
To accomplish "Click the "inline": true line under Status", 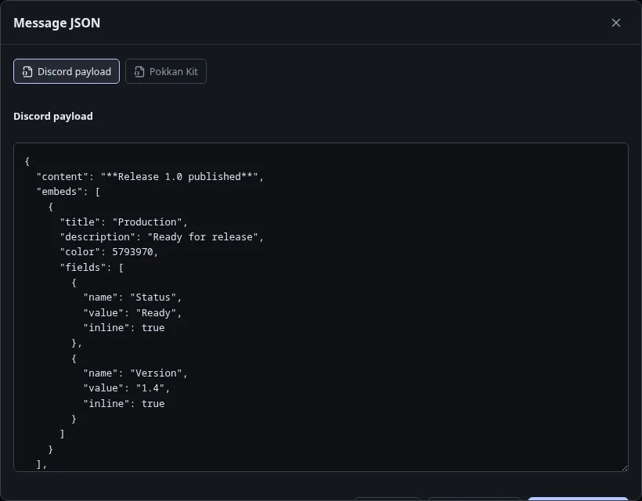I will [124, 328].
